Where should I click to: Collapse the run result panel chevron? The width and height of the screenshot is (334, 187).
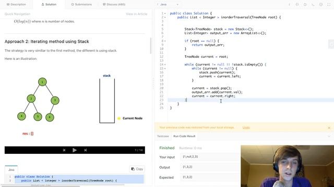(329, 136)
